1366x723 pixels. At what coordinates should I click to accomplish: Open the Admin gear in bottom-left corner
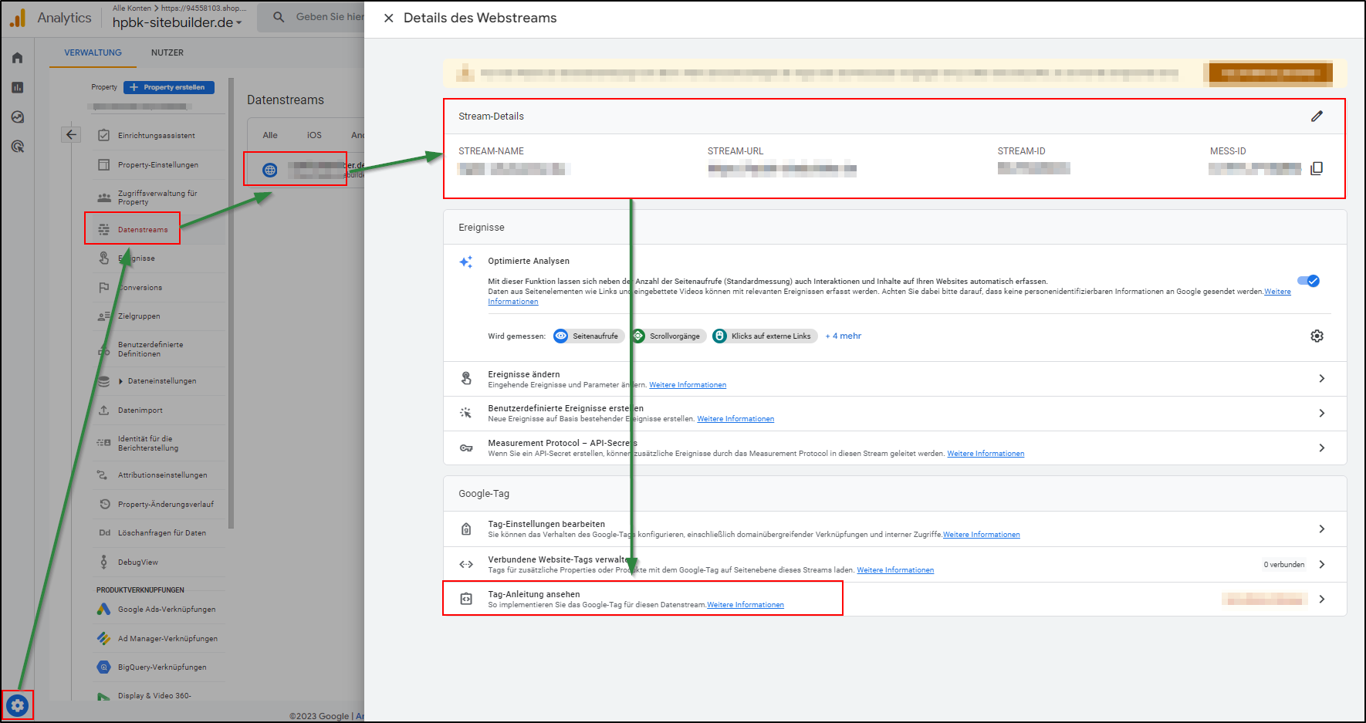click(x=18, y=704)
